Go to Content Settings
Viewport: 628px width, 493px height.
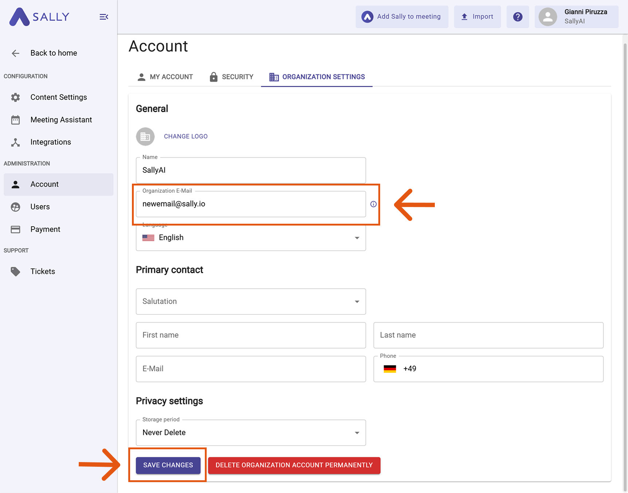pos(58,97)
